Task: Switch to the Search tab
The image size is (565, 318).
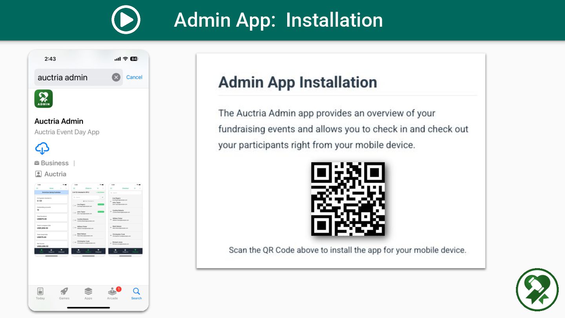Action: pos(137,294)
